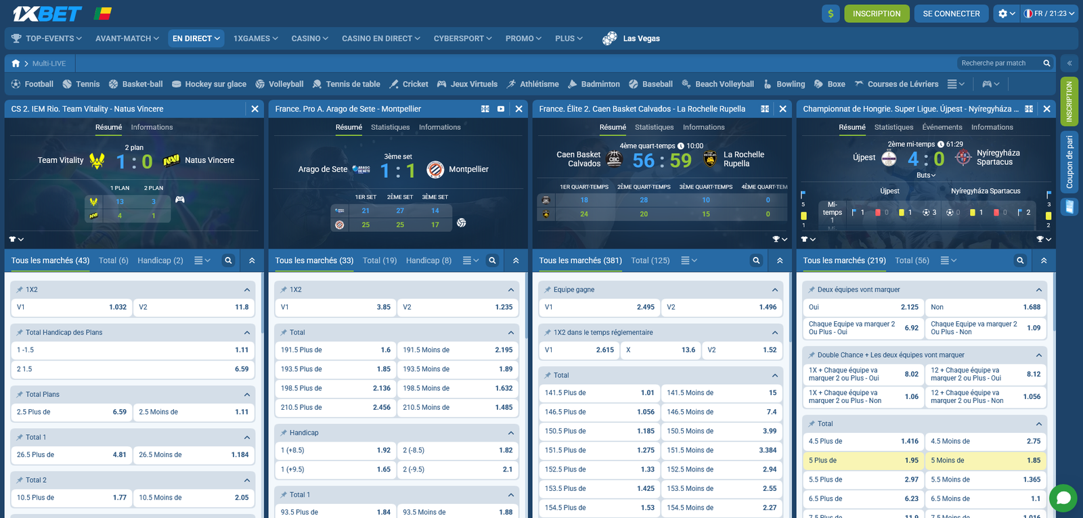Select Cricket sport category

pos(408,84)
